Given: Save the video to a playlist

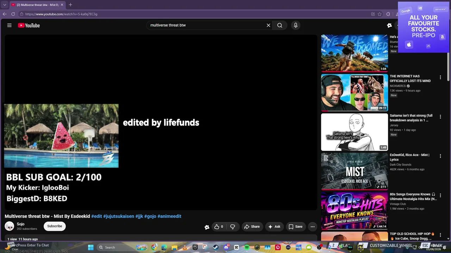Looking at the screenshot, I should pos(296,227).
